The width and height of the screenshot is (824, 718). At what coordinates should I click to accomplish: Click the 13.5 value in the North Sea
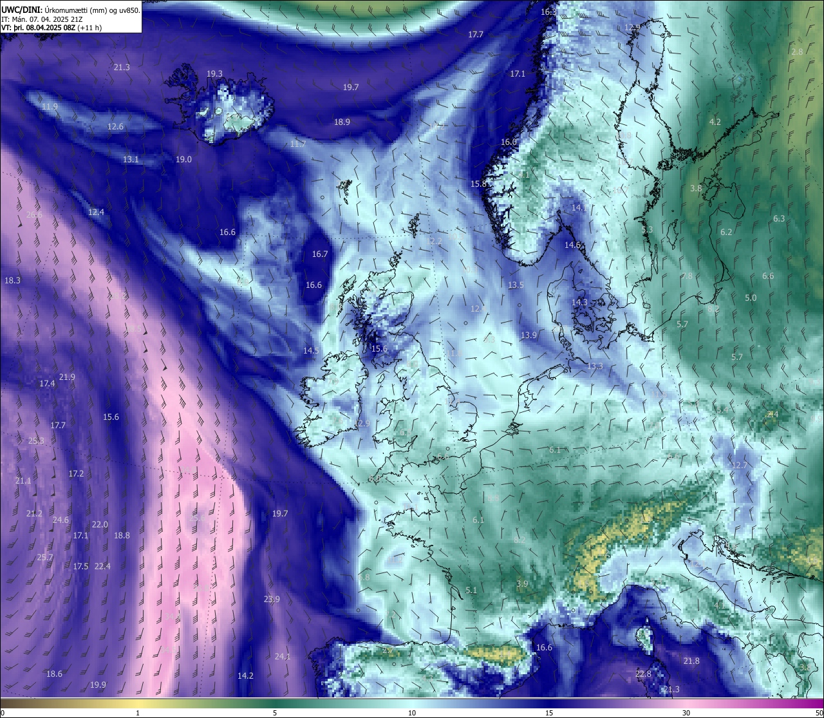(x=516, y=285)
